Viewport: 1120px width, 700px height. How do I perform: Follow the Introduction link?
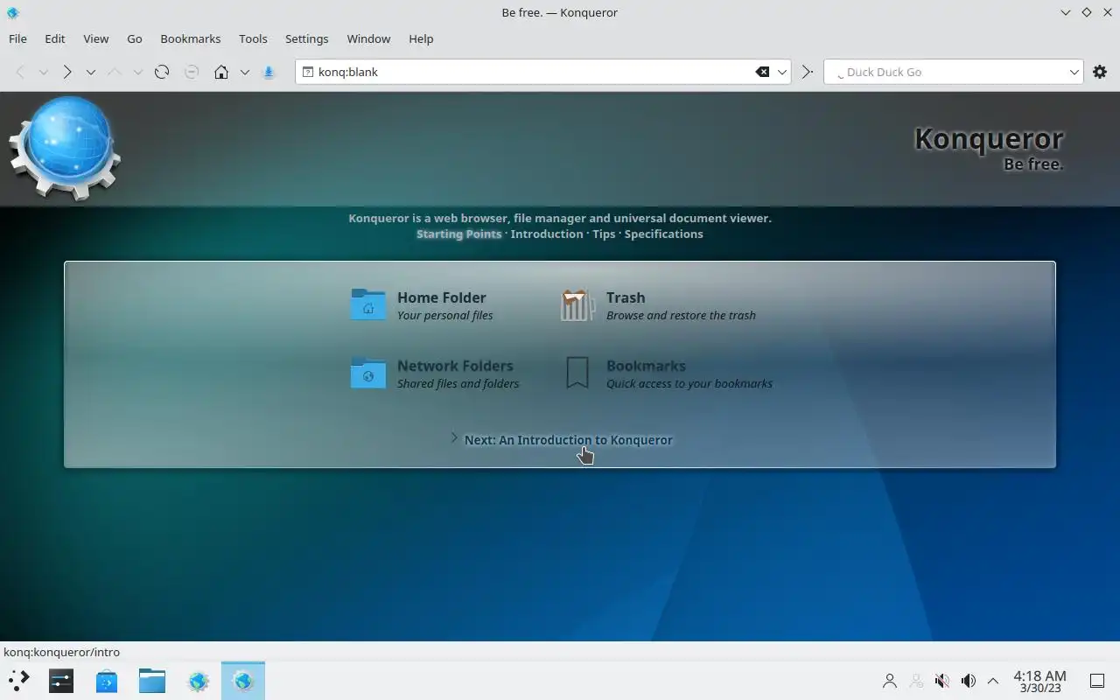547,234
